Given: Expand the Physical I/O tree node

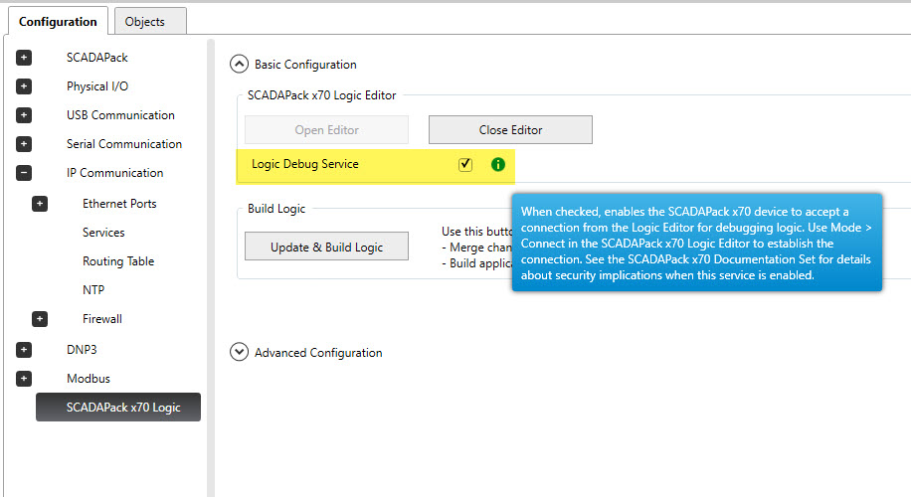Looking at the screenshot, I should 24,86.
